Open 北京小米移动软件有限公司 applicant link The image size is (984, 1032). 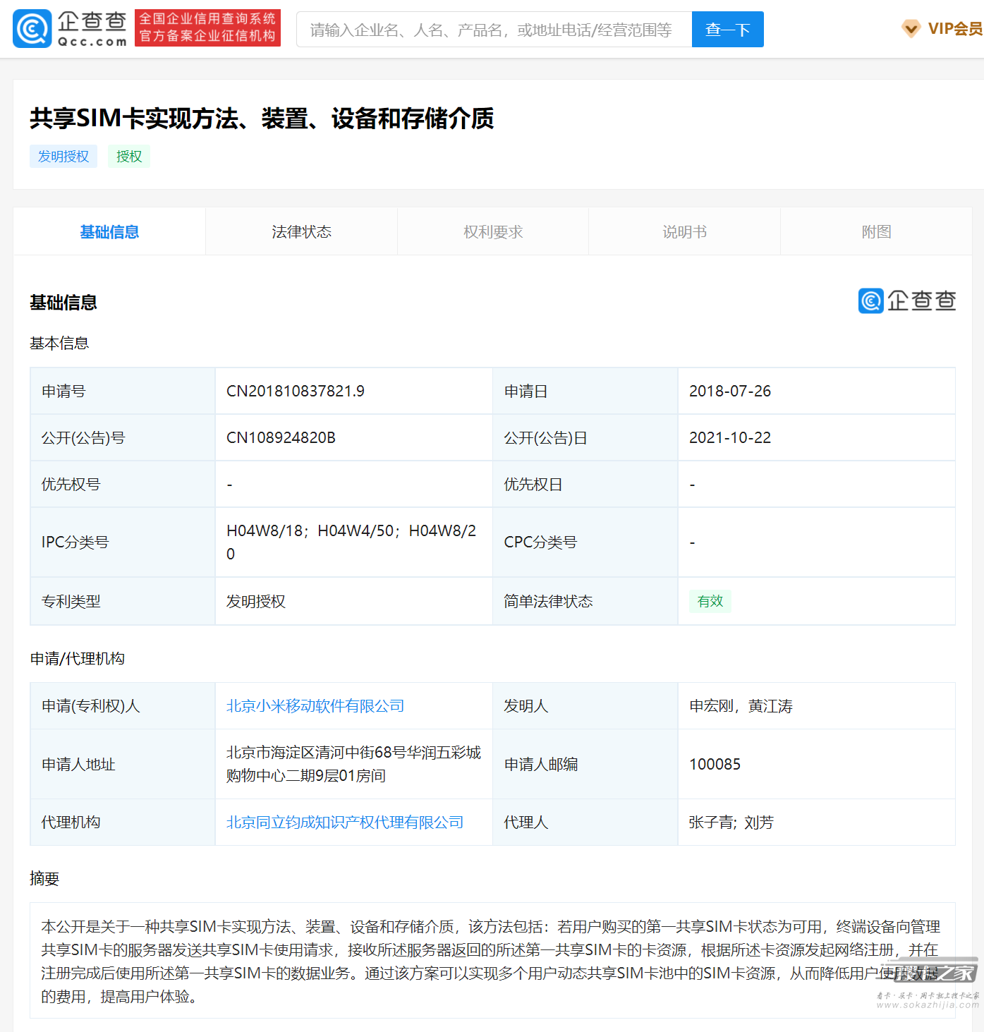point(315,706)
